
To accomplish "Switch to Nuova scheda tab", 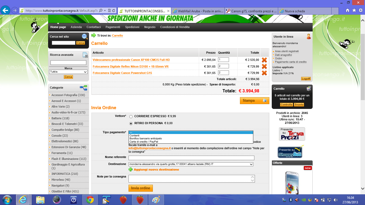I will click(305, 11).
